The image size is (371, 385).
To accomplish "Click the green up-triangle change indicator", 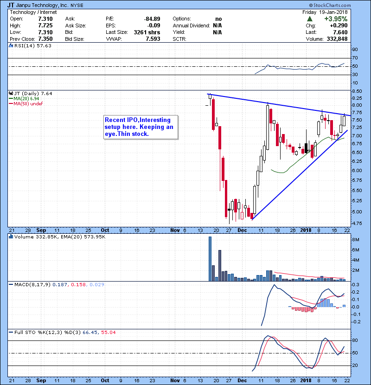I will pyautogui.click(x=310, y=19).
